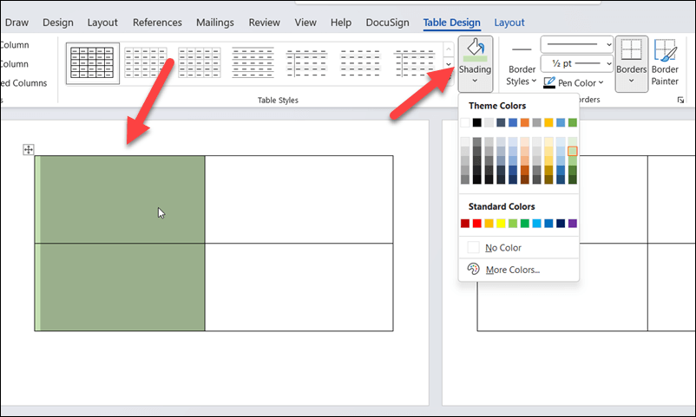Viewport: 696px width, 417px height.
Task: Pick white theme color swatch
Action: tap(465, 122)
